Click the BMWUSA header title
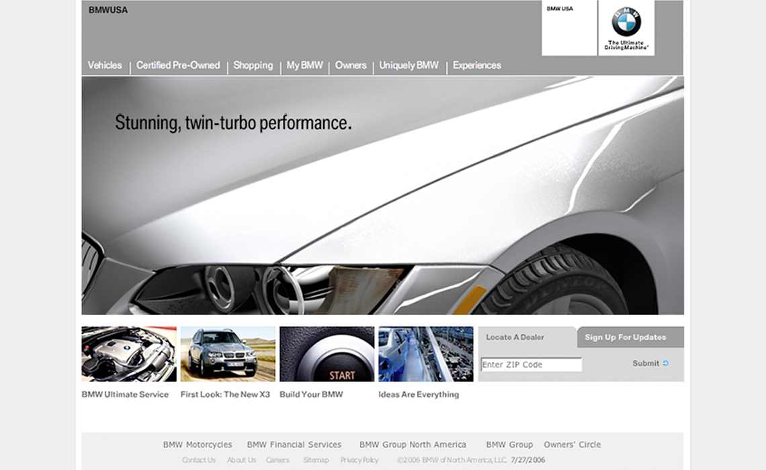766x470 pixels. click(x=108, y=10)
